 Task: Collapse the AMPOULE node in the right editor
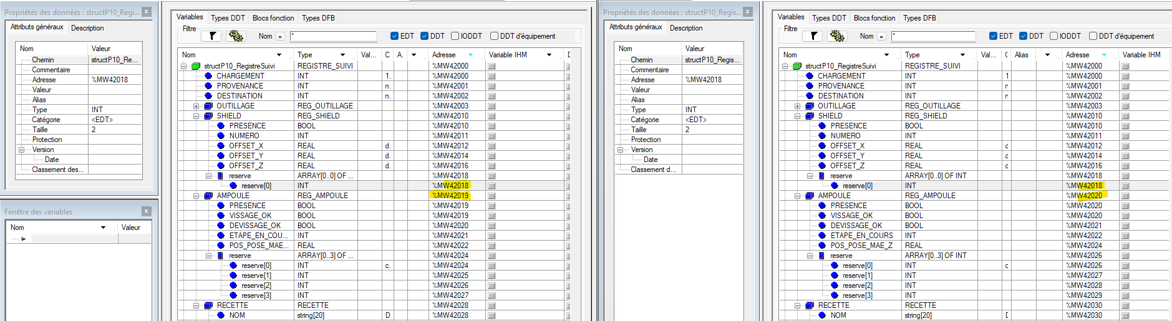pos(797,196)
